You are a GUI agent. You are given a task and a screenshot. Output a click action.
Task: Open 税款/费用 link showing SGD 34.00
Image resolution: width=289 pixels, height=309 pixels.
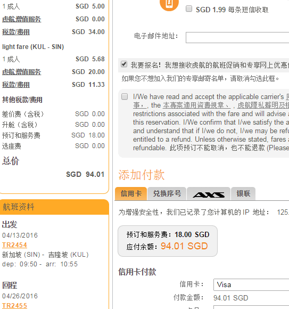coord(16,32)
